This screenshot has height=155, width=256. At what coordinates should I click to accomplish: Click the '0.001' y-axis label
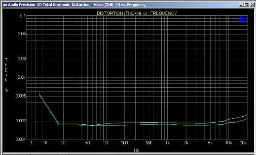click(20, 139)
